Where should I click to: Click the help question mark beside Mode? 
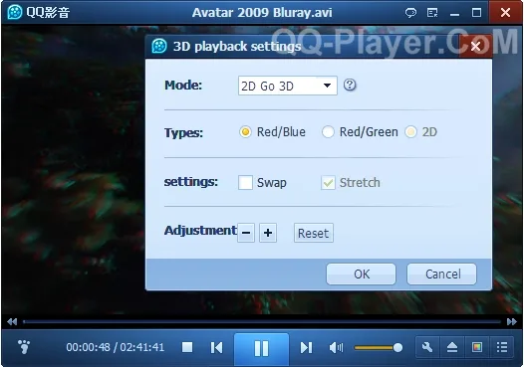350,86
